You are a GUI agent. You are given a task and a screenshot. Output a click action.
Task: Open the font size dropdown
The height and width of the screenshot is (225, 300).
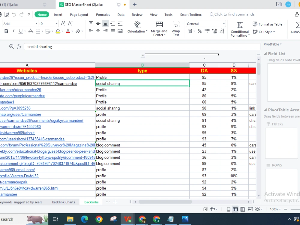click(x=57, y=24)
